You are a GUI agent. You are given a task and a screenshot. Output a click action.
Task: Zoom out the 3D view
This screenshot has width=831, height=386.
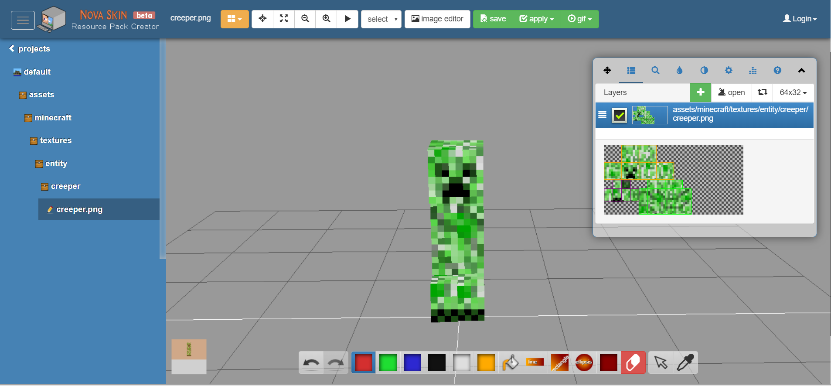click(x=305, y=19)
